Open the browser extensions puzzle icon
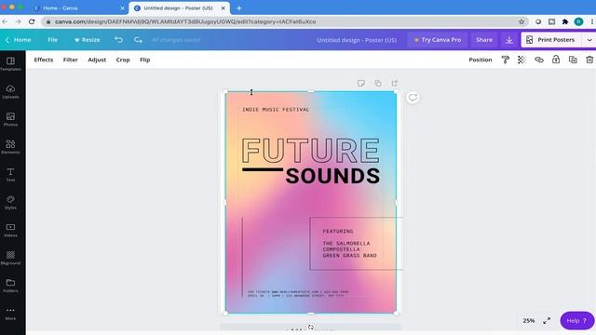The height and width of the screenshot is (335, 596). [x=565, y=22]
